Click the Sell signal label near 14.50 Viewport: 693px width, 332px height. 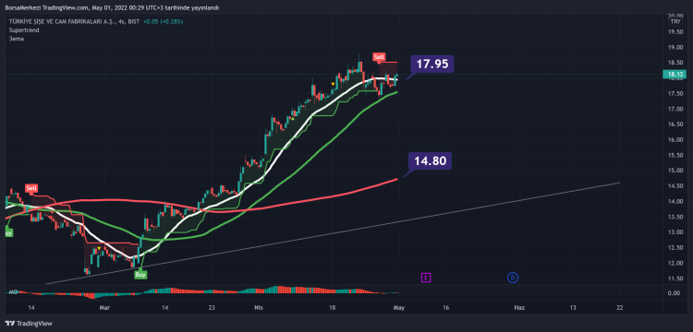tap(31, 188)
